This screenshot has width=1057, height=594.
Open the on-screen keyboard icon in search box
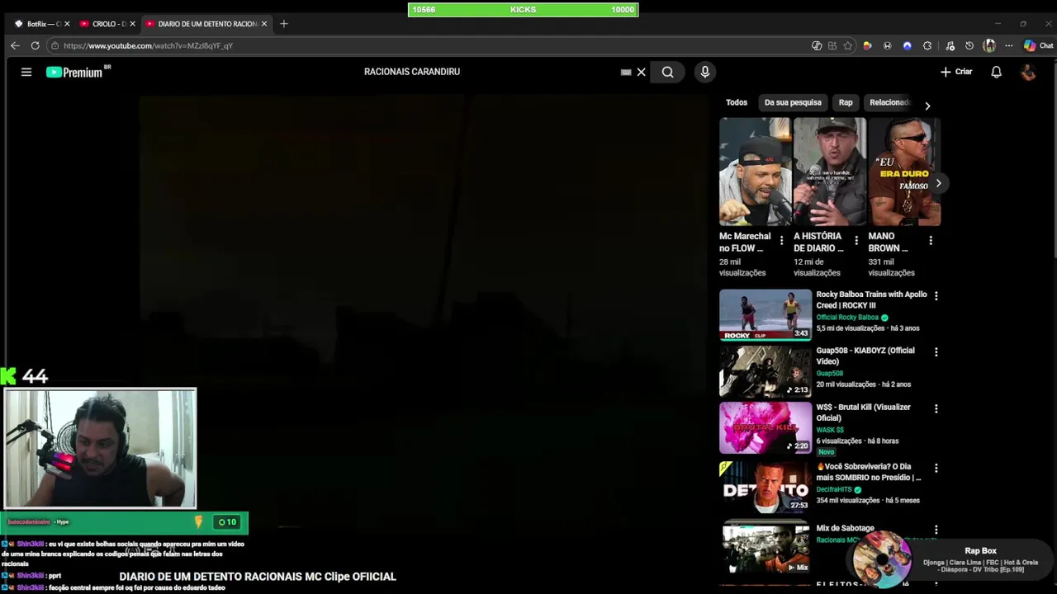(626, 72)
